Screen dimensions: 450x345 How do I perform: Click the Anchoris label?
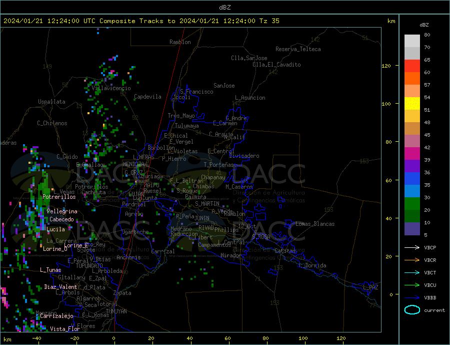(128, 257)
